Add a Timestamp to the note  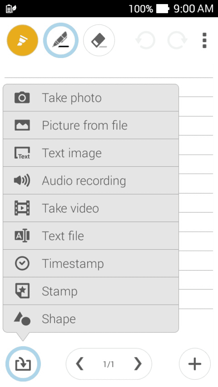tap(91, 263)
